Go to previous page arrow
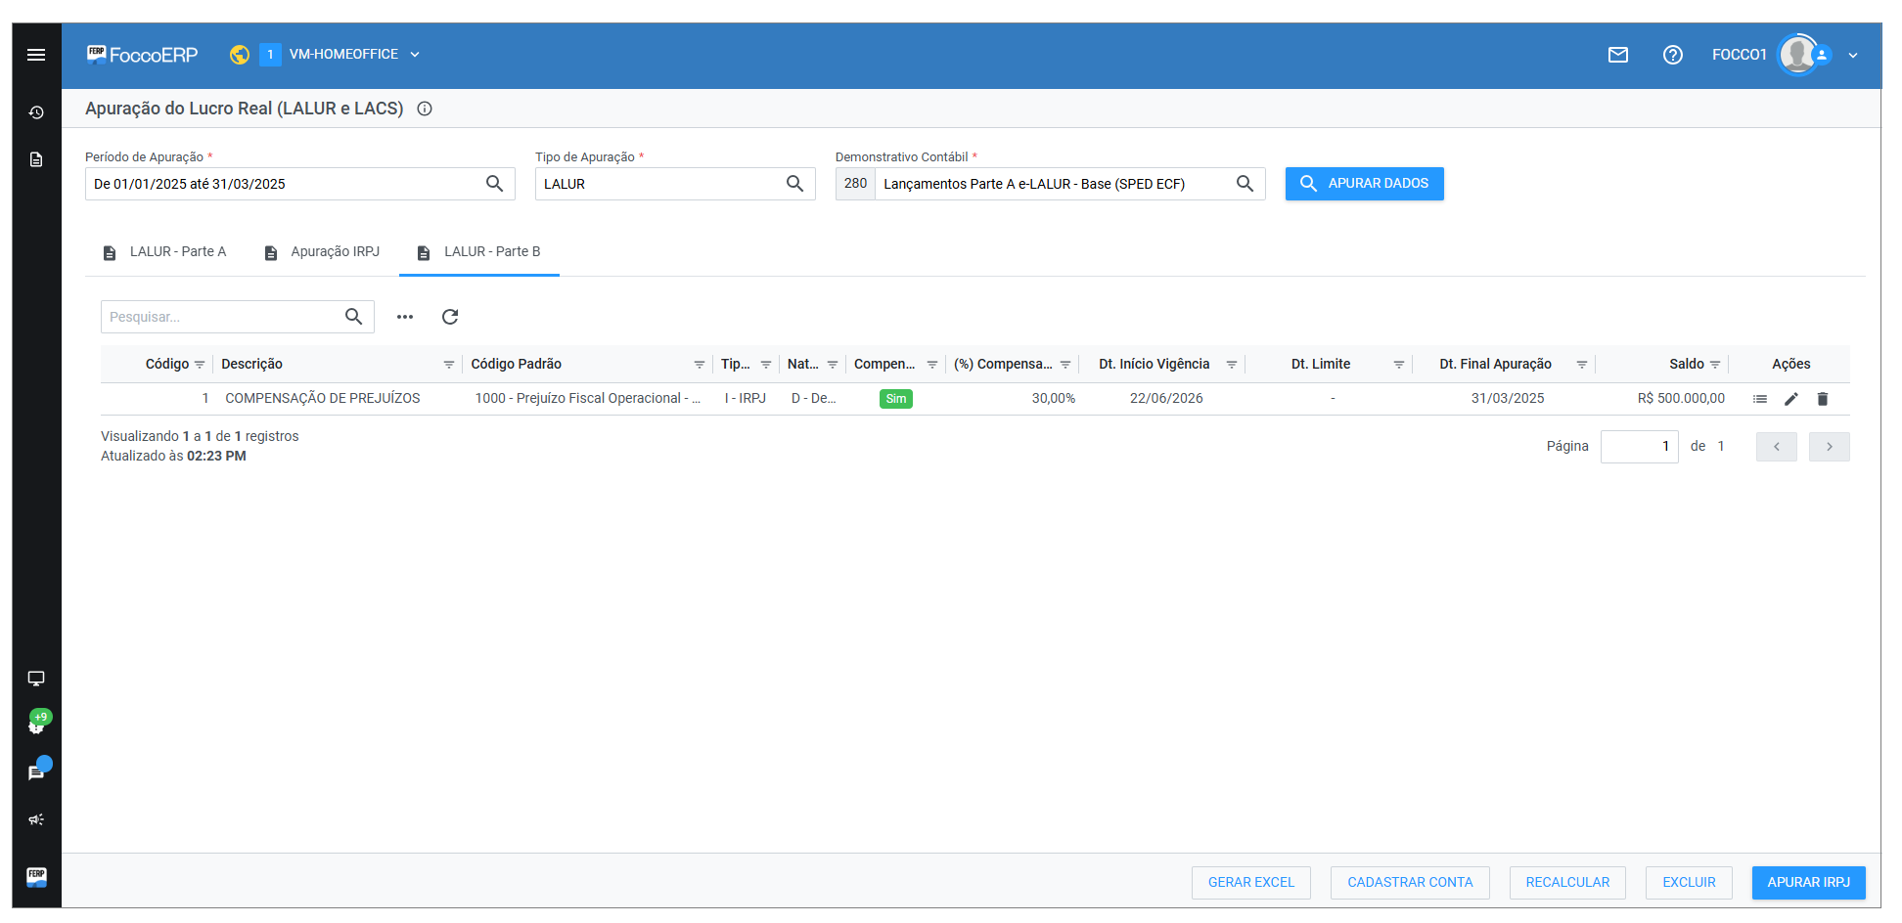 tap(1777, 447)
